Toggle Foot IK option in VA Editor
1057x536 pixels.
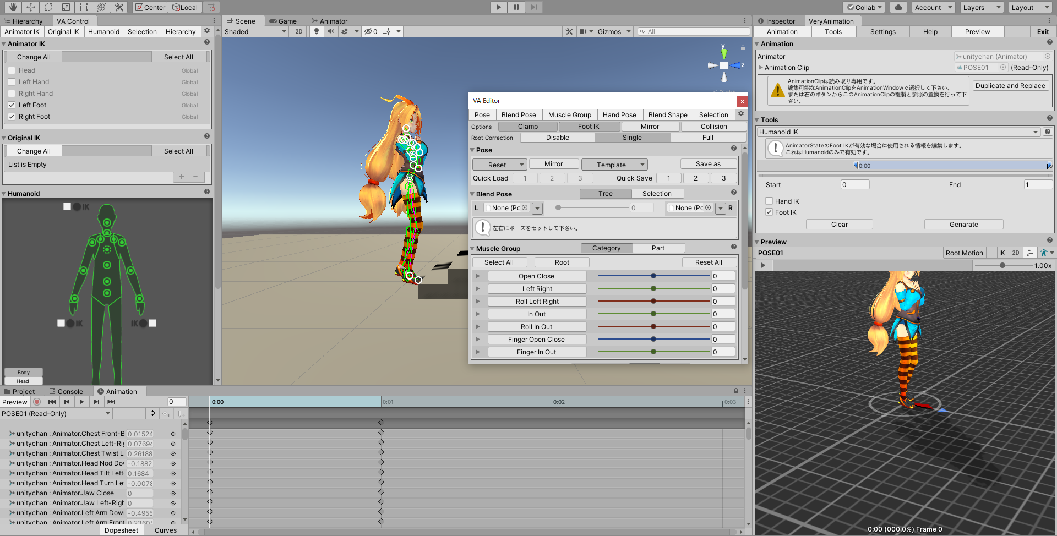coord(589,127)
